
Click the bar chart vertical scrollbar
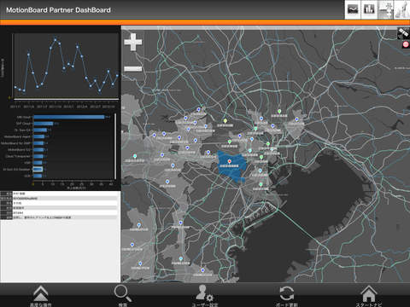(x=115, y=147)
